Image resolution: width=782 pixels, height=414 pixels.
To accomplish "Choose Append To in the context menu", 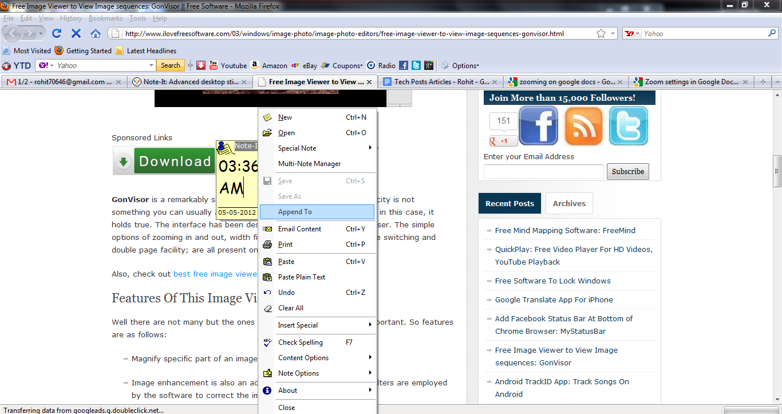I will [x=318, y=212].
